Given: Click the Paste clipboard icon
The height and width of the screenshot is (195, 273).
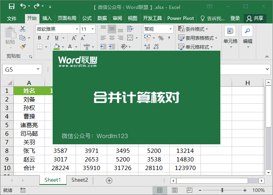Looking at the screenshot, I should [11, 32].
